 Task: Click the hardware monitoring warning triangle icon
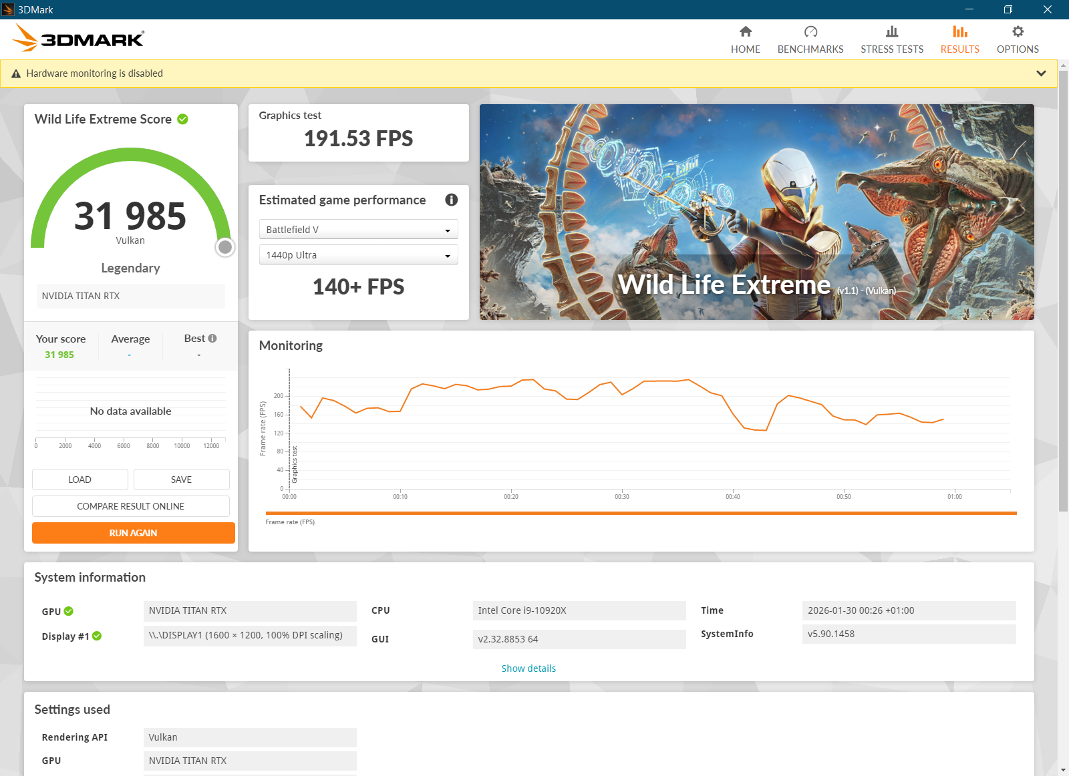click(16, 73)
